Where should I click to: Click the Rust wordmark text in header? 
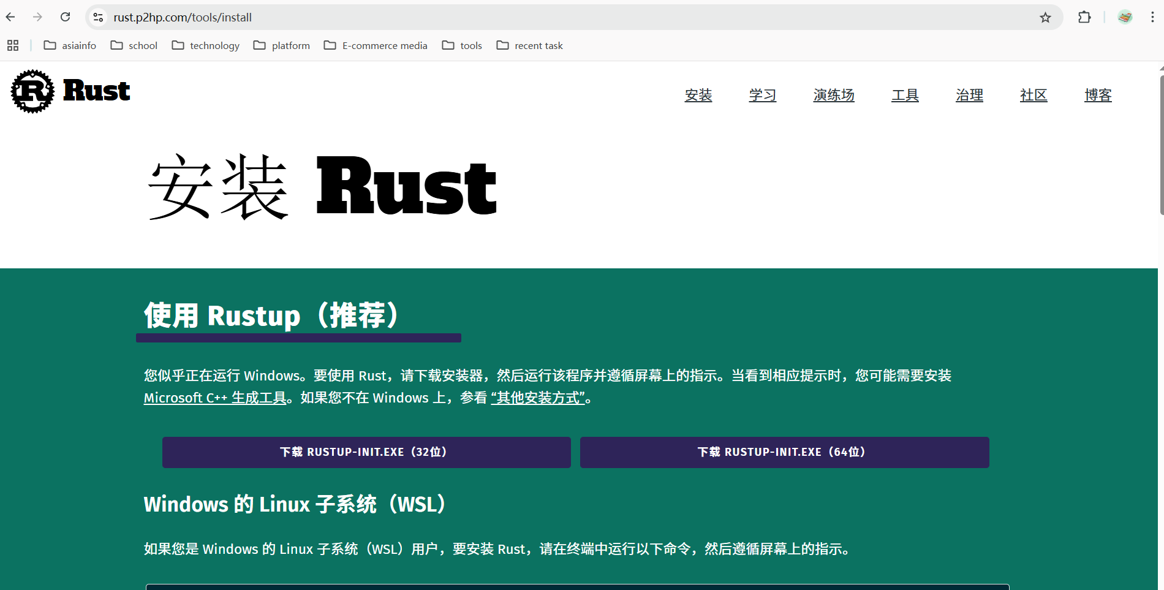click(97, 91)
